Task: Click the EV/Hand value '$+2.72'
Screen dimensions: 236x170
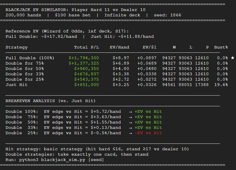Action: [121, 80]
